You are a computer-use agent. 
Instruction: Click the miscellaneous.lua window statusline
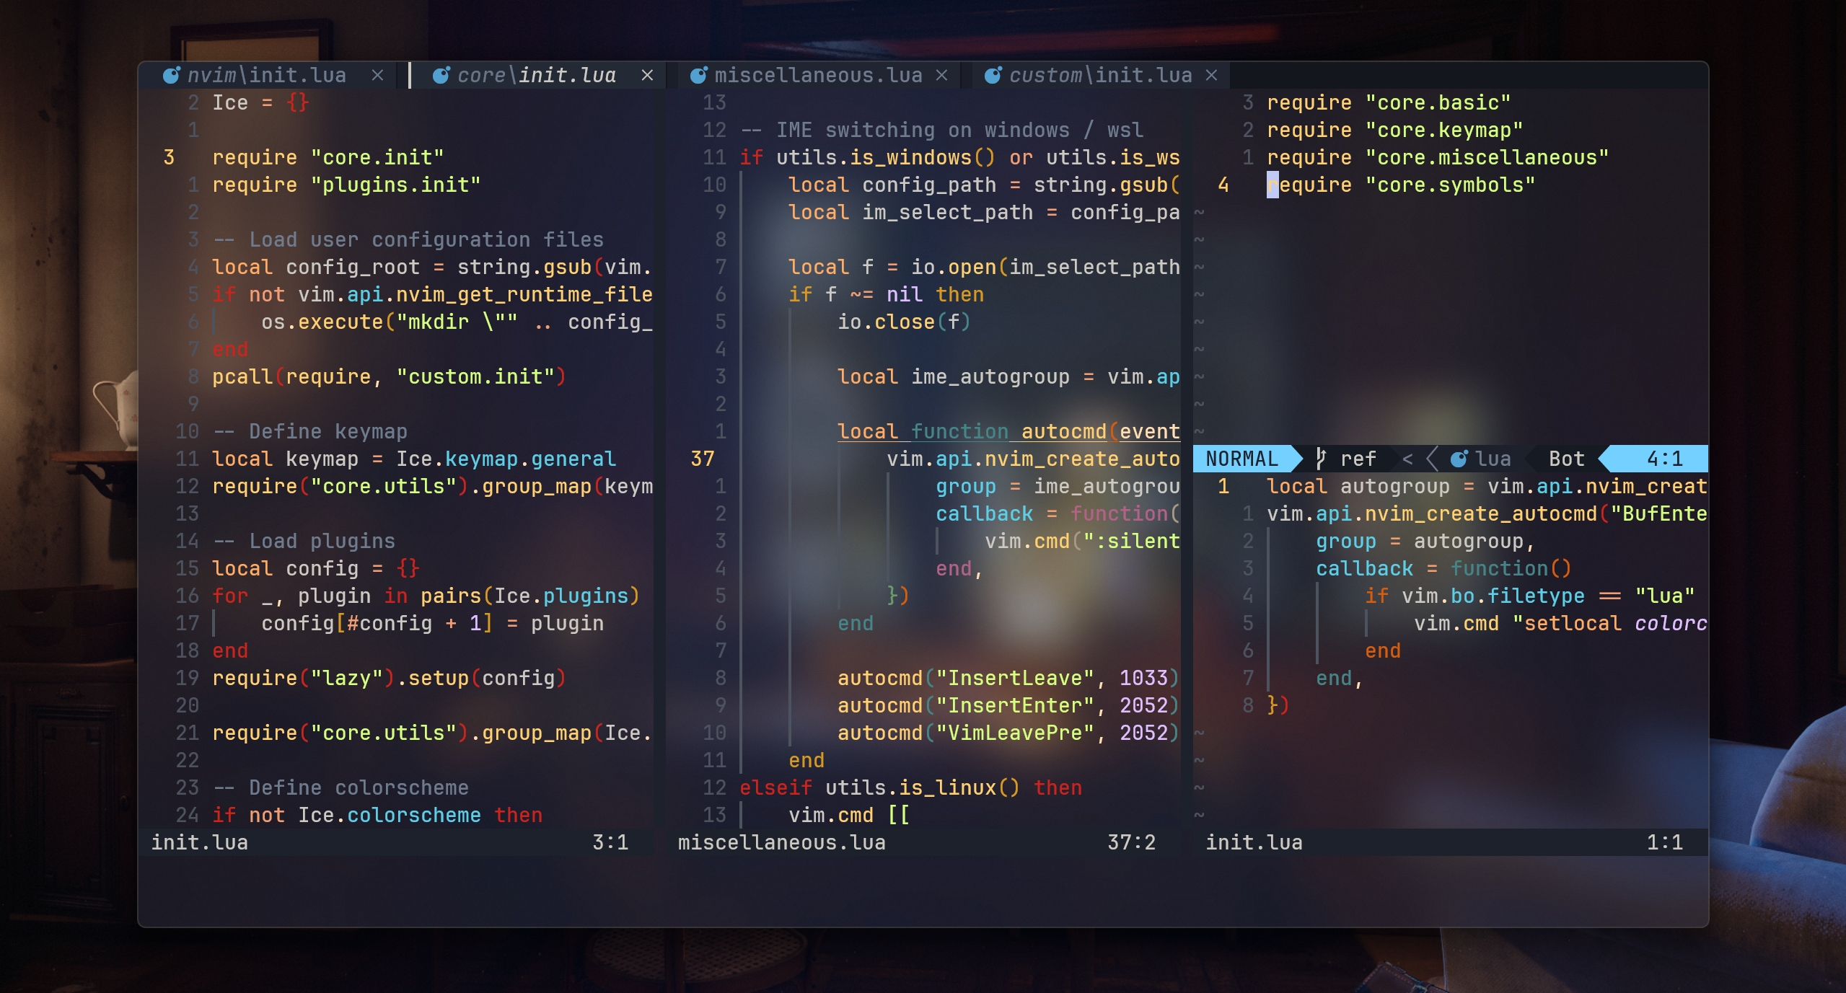point(781,842)
